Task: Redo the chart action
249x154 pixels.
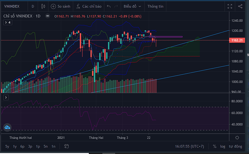Action: (x=116, y=6)
